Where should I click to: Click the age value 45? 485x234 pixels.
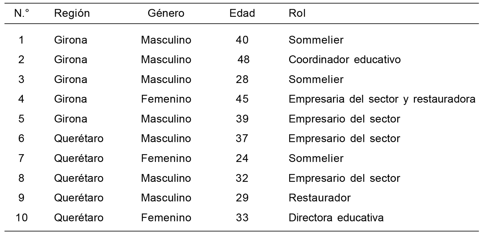coord(242,99)
